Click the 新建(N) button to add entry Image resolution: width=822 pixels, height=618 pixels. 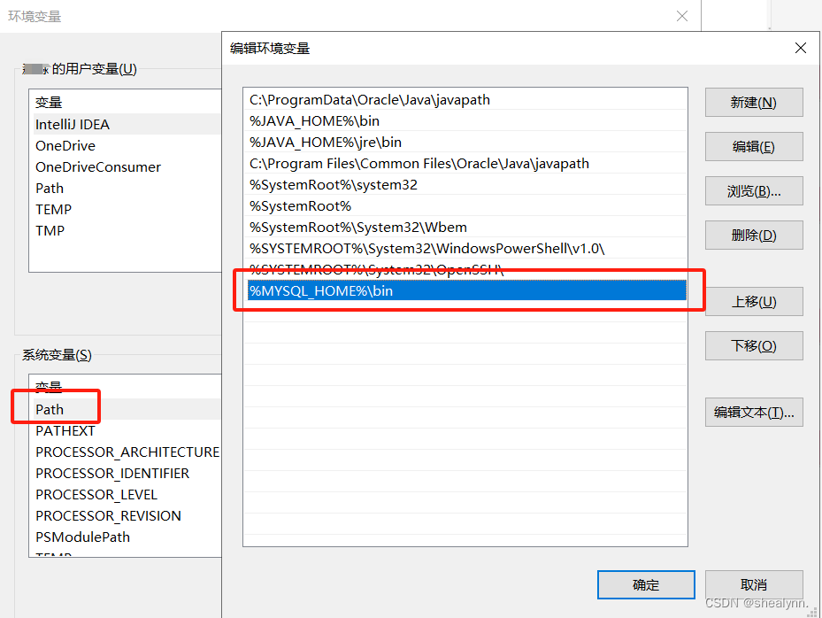tap(753, 102)
